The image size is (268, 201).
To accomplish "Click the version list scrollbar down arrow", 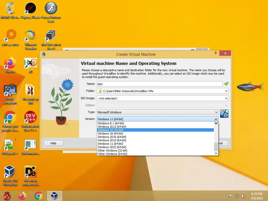I will (x=216, y=153).
